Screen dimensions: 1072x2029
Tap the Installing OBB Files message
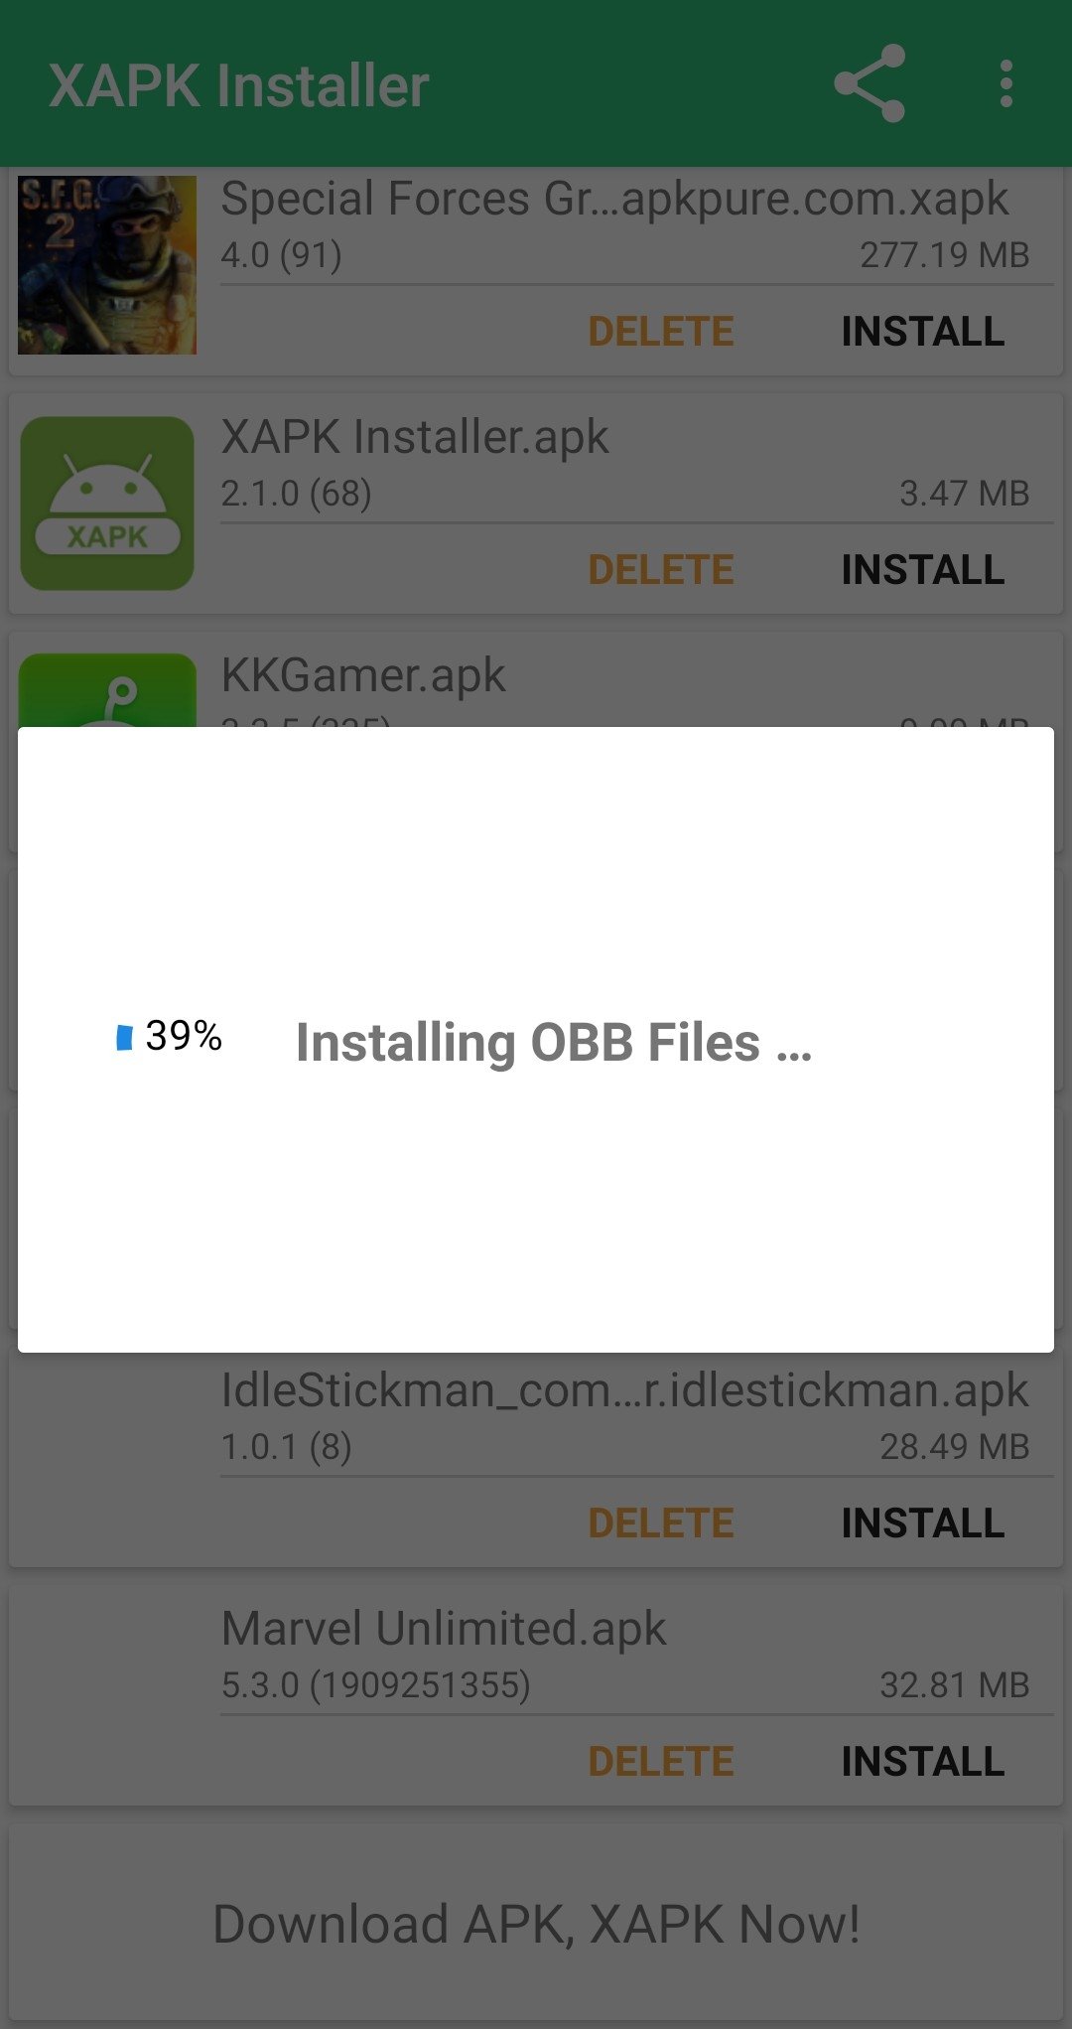[x=554, y=1043]
